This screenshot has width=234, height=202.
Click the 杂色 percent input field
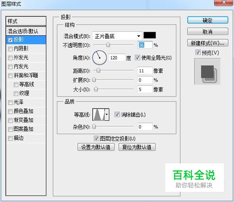[145, 127]
